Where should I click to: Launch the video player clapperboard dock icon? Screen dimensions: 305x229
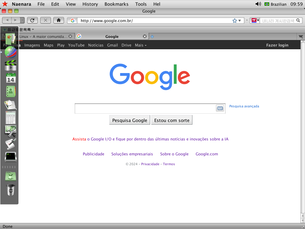pos(10,65)
